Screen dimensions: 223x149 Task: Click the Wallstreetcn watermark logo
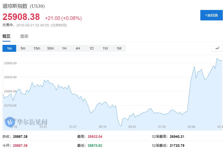pyautogui.click(x=10, y=122)
